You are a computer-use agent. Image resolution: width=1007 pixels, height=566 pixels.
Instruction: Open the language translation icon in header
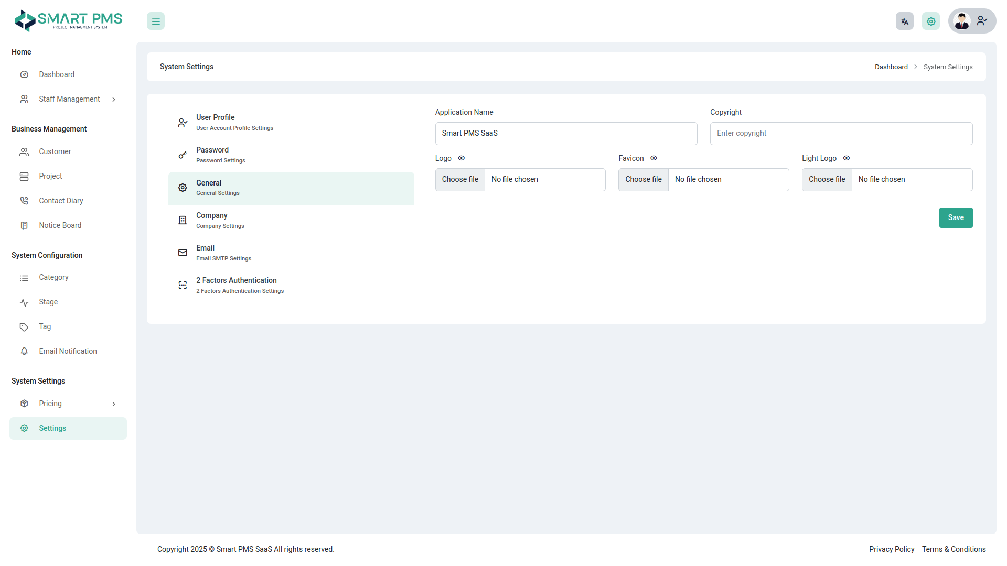coord(904,21)
